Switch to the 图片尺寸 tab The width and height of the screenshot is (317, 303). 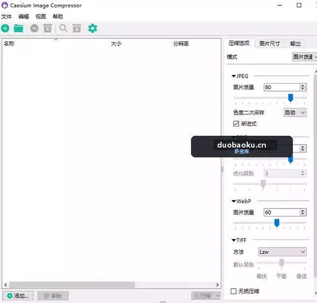pyautogui.click(x=269, y=44)
